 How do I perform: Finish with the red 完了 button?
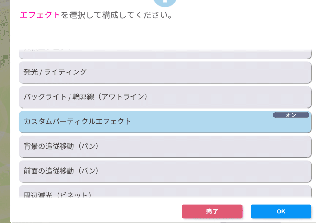pyautogui.click(x=212, y=211)
